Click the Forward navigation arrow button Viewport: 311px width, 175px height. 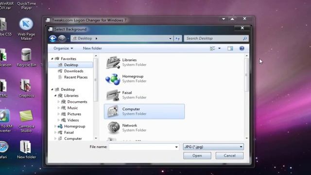pos(62,38)
